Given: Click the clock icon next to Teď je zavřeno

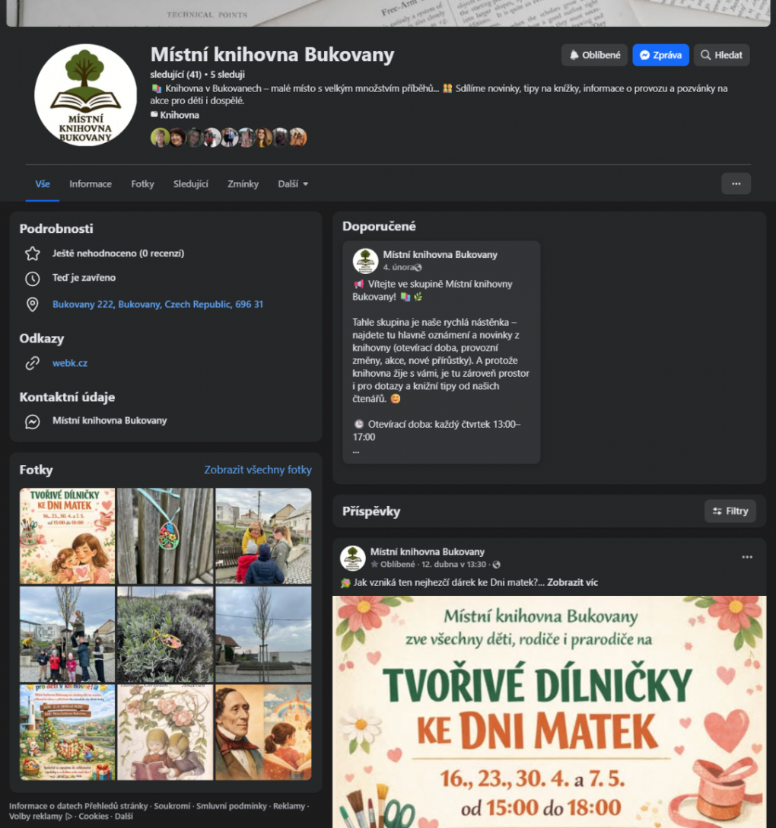Looking at the screenshot, I should click(x=33, y=279).
